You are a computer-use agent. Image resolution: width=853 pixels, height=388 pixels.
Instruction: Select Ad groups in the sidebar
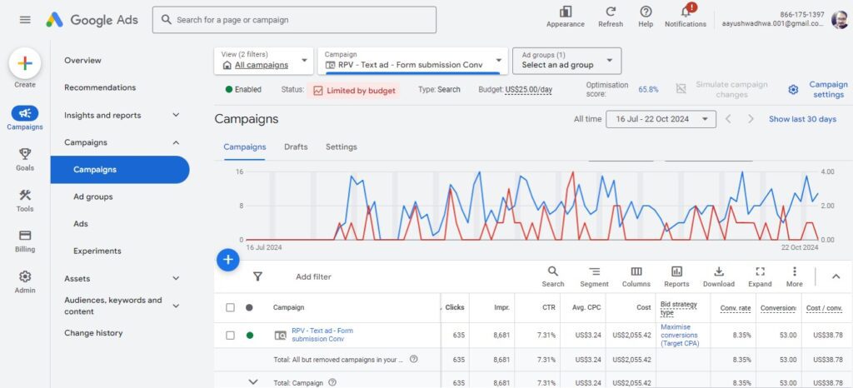pyautogui.click(x=92, y=196)
